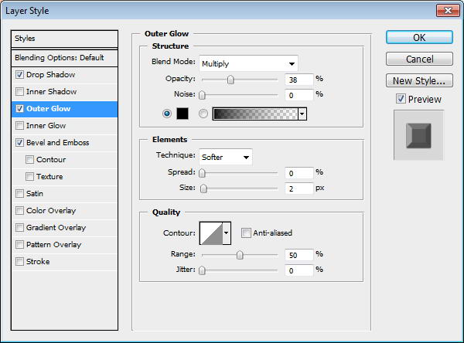Click the Range slider handle
The height and width of the screenshot is (343, 464).
(x=240, y=255)
